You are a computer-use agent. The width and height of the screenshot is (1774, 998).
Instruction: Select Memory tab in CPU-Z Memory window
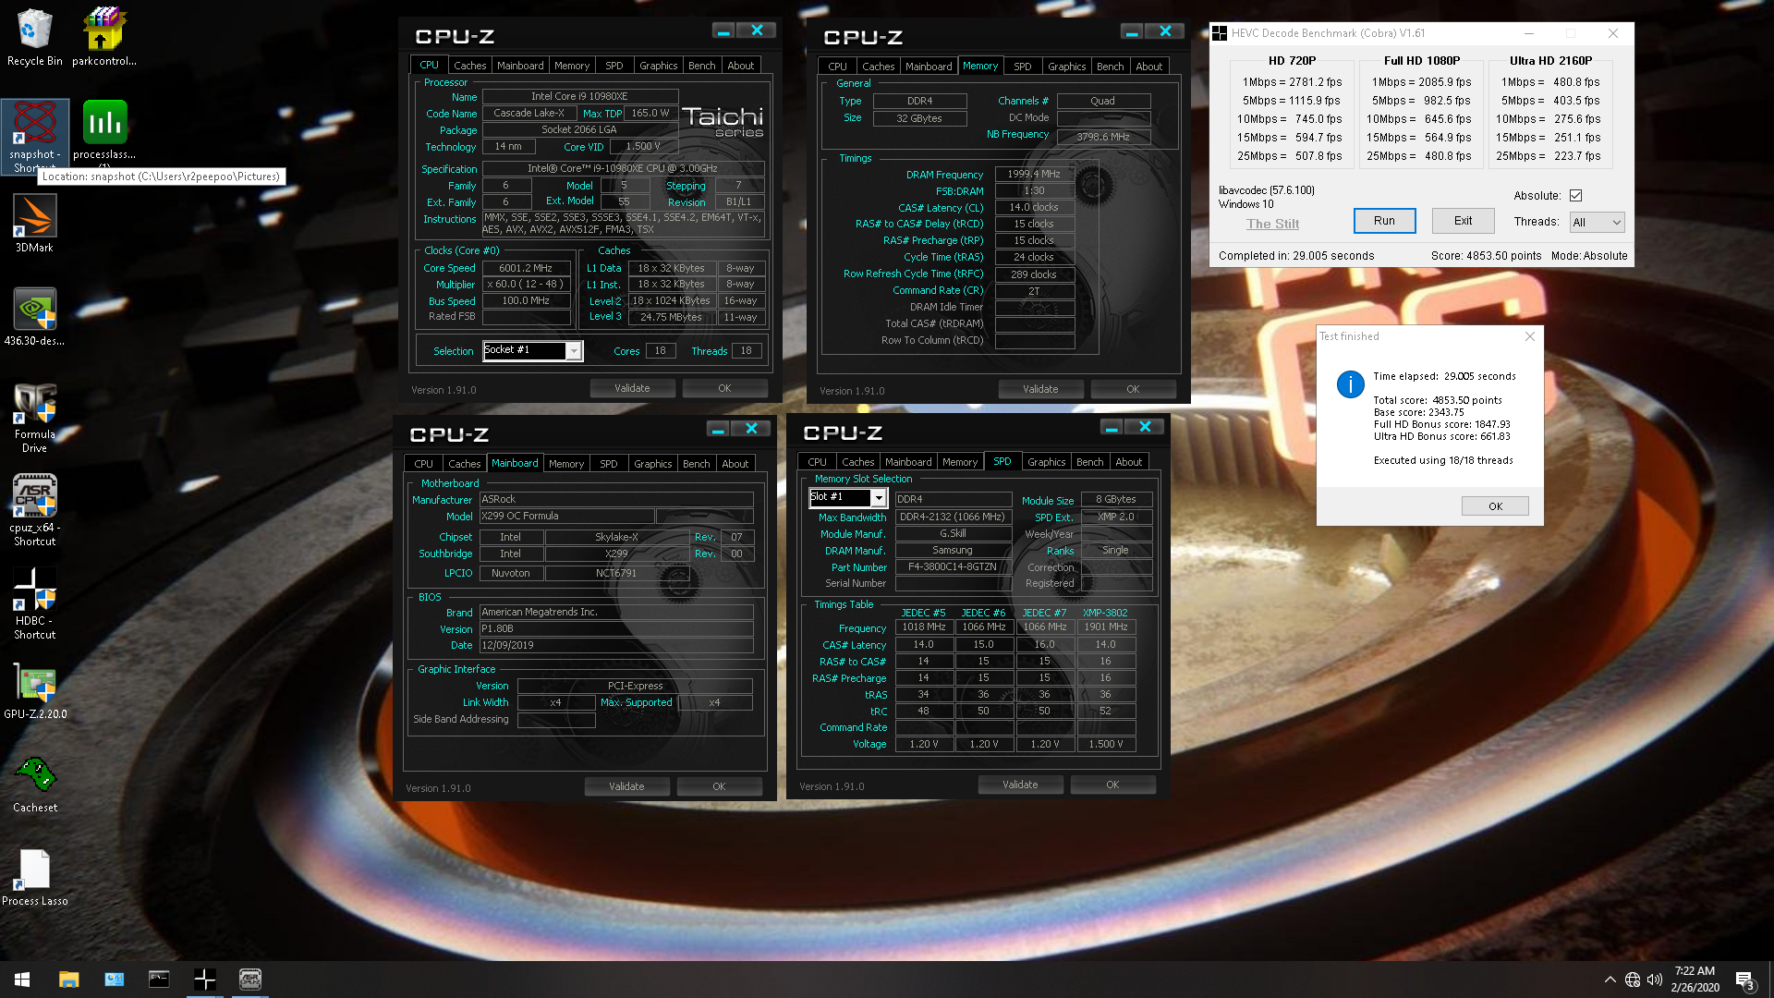click(980, 66)
